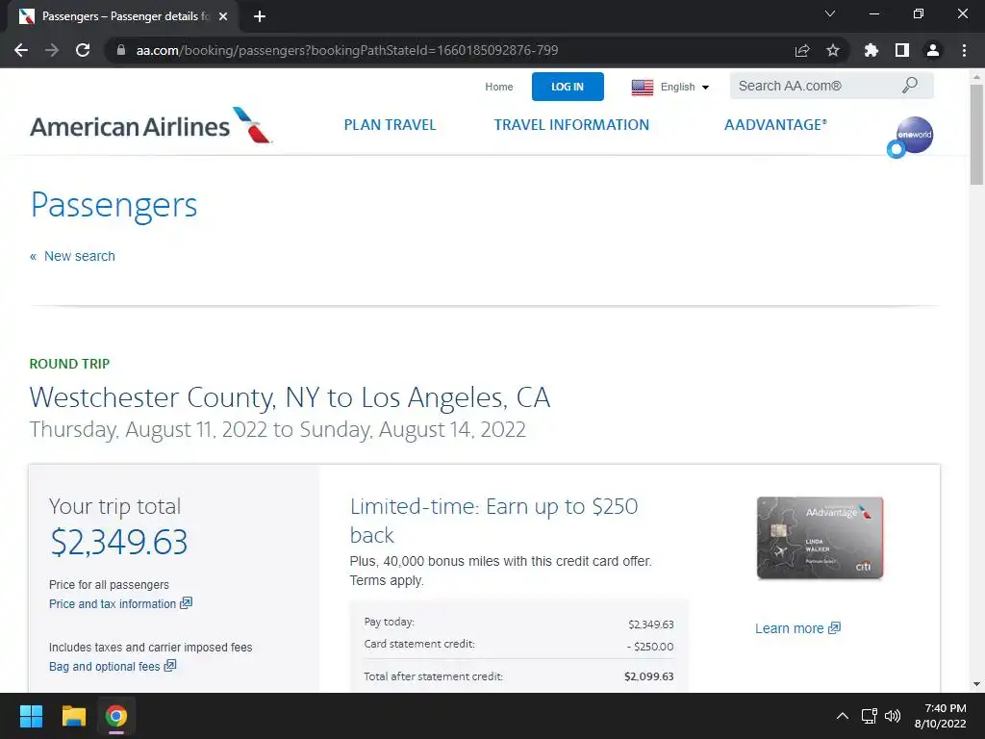This screenshot has height=739, width=985.
Task: Open the Chrome profile avatar
Action: pyautogui.click(x=932, y=50)
